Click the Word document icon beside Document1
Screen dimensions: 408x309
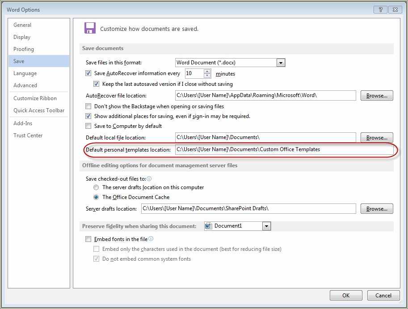208,226
